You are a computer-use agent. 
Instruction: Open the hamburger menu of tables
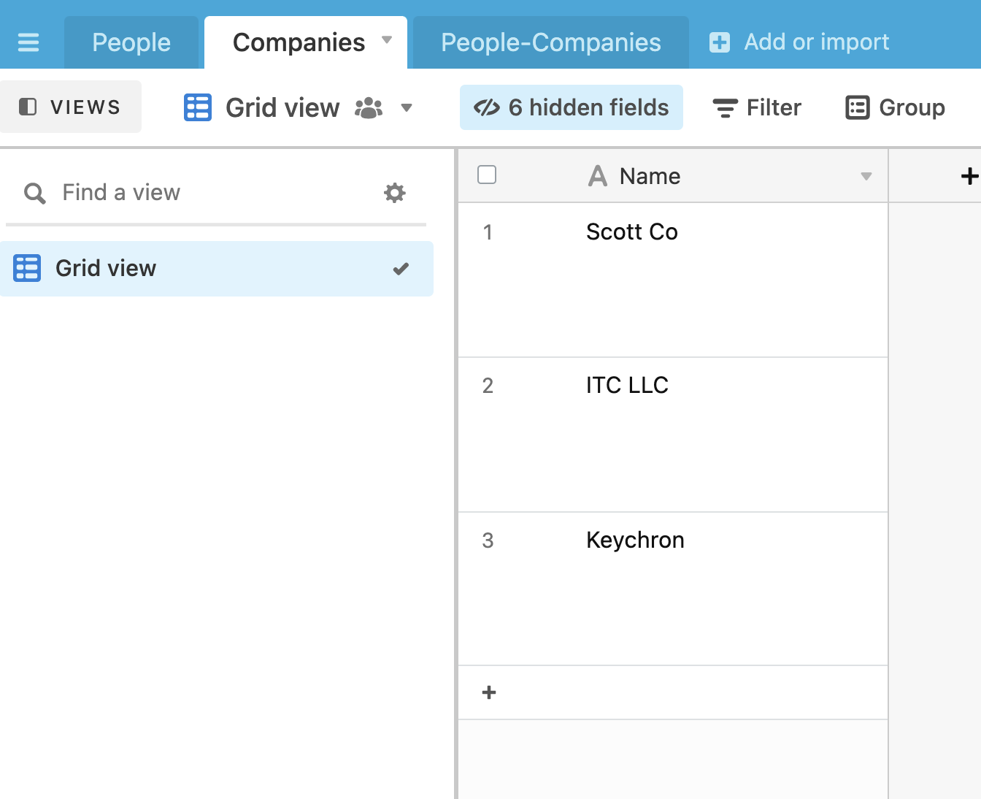[28, 42]
